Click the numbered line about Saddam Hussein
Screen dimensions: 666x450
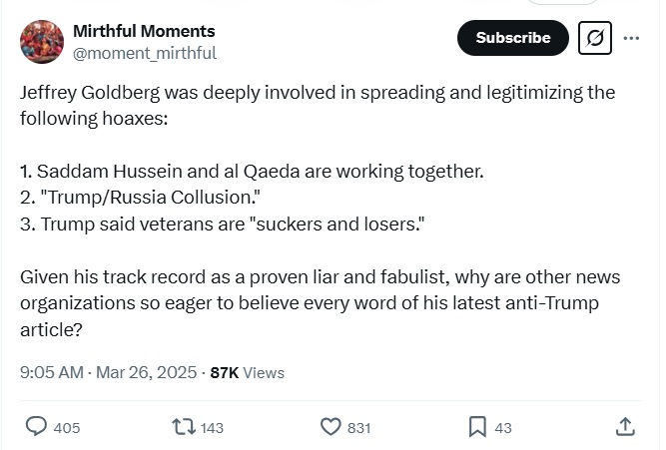coord(252,171)
